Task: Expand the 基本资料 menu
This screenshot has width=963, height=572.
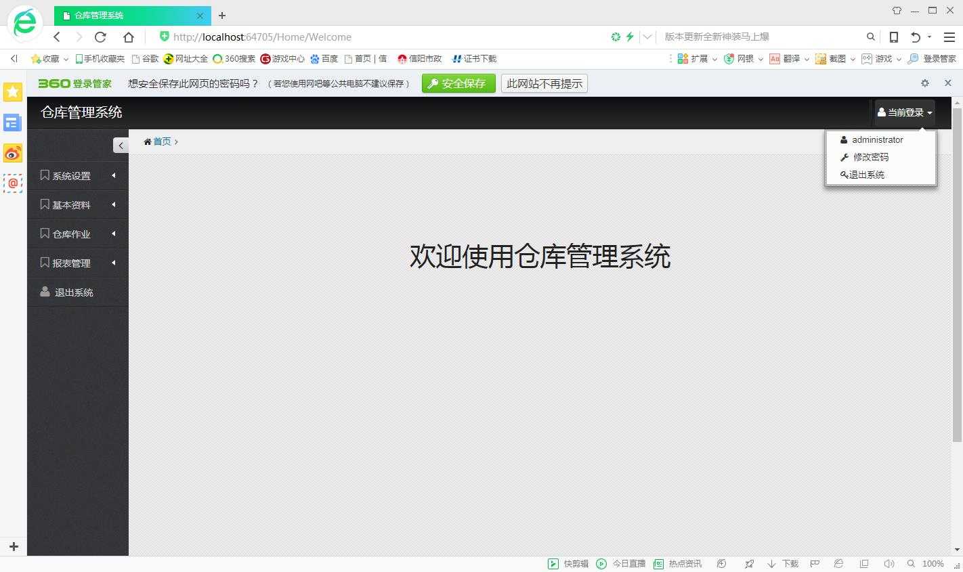Action: 78,205
